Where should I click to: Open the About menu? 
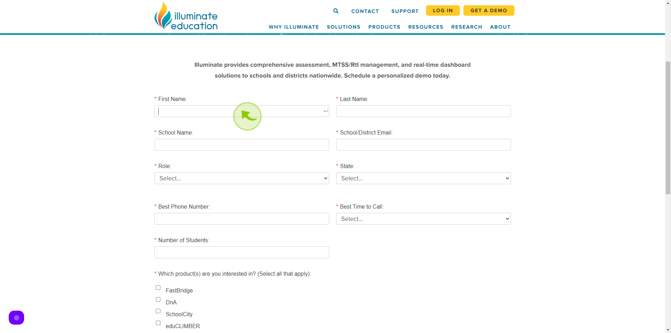tap(500, 27)
